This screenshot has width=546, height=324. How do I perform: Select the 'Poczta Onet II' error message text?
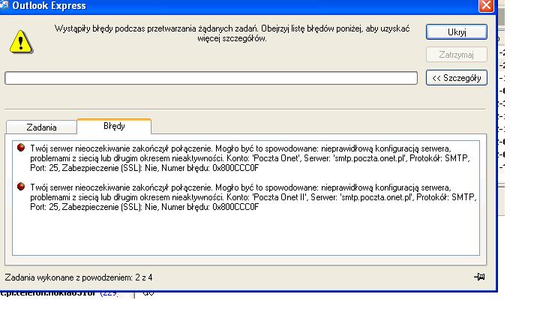point(253,197)
